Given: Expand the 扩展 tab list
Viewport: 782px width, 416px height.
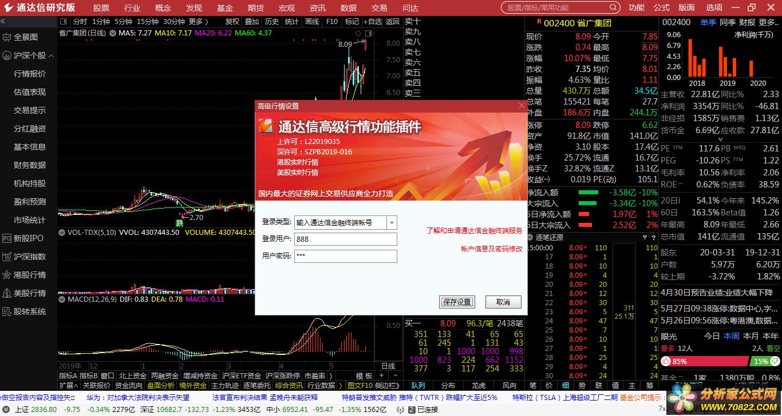Looking at the screenshot, I should [68, 386].
